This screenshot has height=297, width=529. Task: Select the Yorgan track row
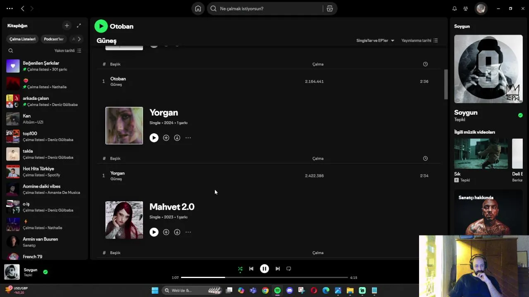click(269, 176)
